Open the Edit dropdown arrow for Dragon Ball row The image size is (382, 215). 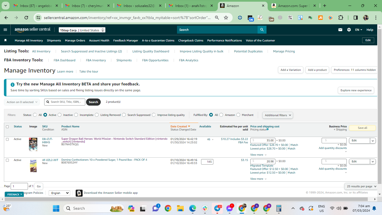[373, 141]
